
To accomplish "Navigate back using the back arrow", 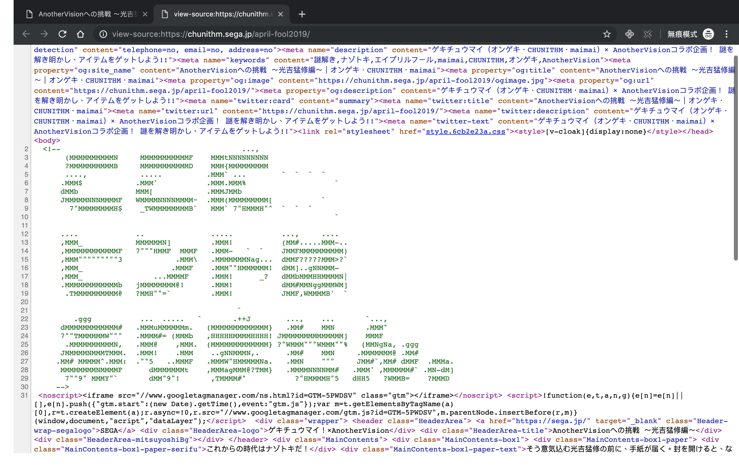I will (x=26, y=34).
